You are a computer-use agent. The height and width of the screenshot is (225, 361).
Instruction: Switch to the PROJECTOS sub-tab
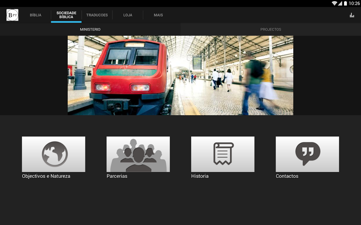click(x=271, y=29)
